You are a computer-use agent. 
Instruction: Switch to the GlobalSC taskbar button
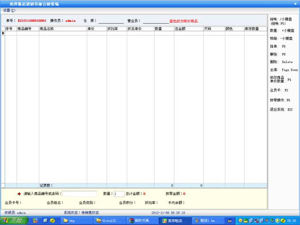point(109,221)
